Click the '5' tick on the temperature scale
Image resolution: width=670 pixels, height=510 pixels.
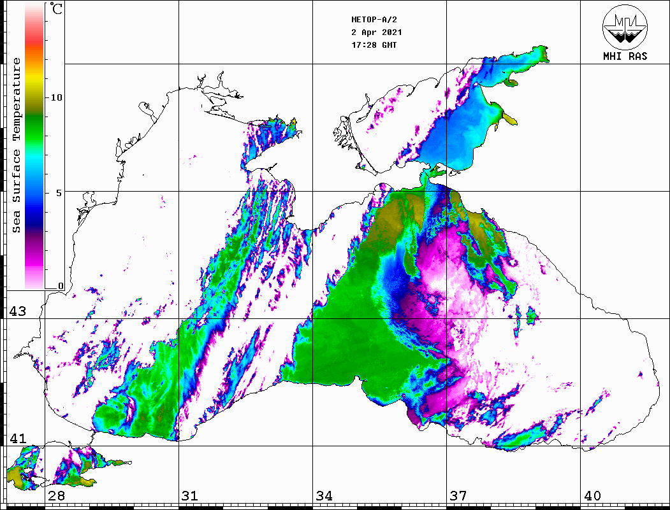point(59,192)
